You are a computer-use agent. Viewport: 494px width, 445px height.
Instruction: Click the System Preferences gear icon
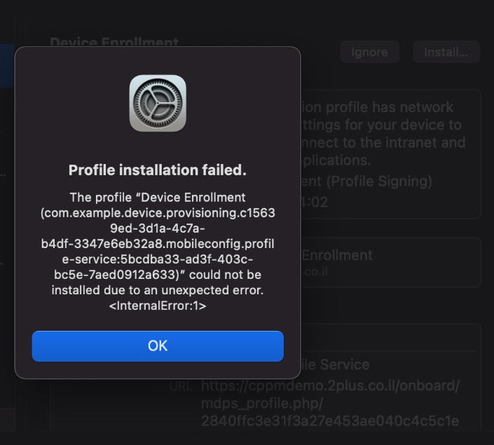pyautogui.click(x=158, y=103)
